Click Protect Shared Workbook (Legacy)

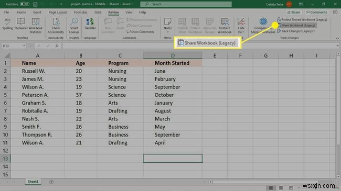pyautogui.click(x=302, y=19)
